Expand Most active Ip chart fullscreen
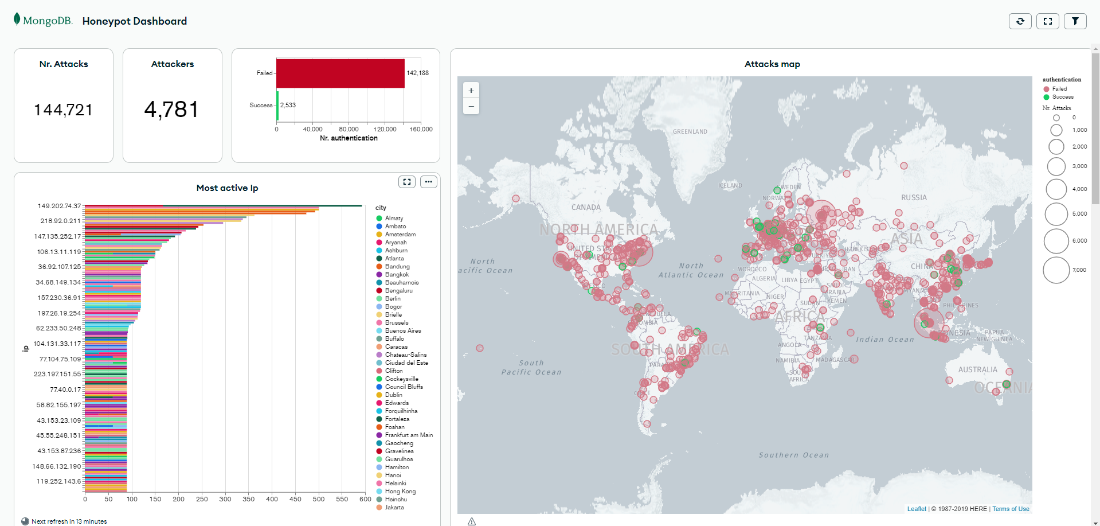This screenshot has height=526, width=1100. pyautogui.click(x=407, y=182)
